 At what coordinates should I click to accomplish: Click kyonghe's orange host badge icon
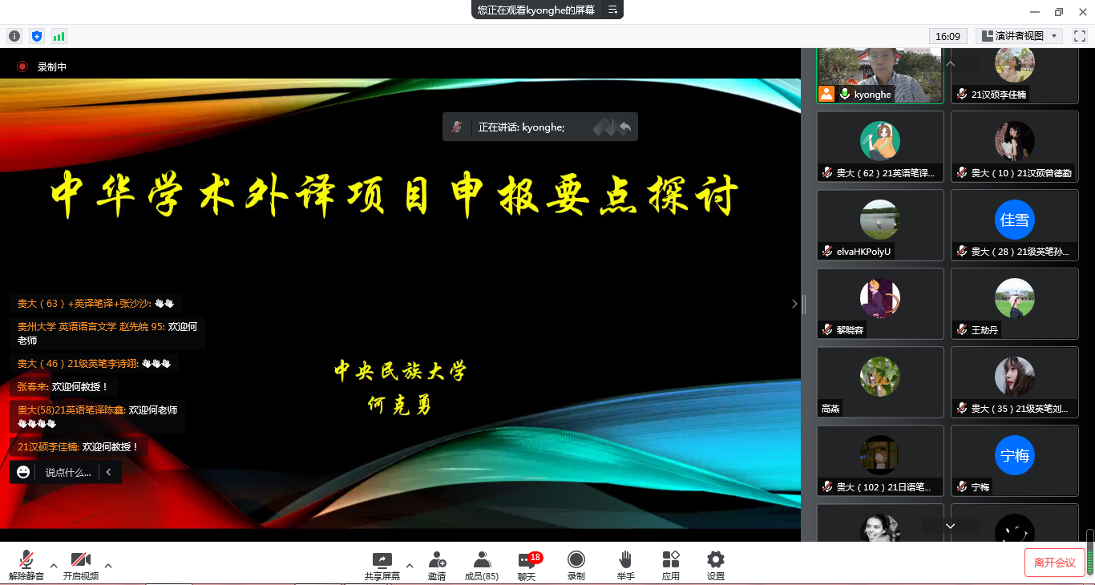pyautogui.click(x=826, y=94)
